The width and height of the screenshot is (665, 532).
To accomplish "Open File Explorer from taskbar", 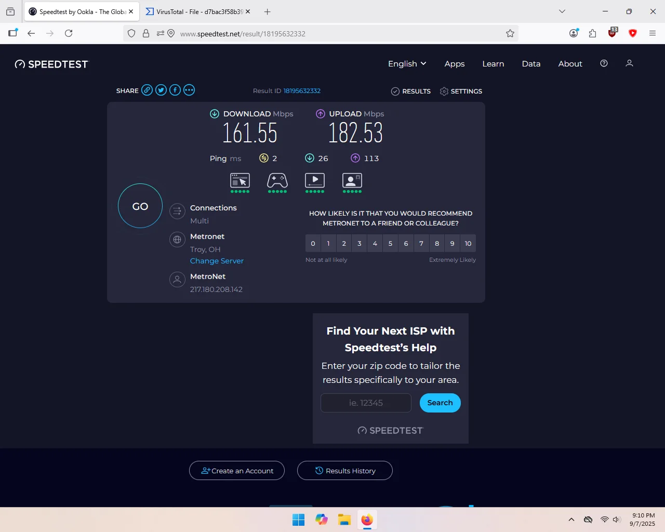I will click(x=344, y=520).
